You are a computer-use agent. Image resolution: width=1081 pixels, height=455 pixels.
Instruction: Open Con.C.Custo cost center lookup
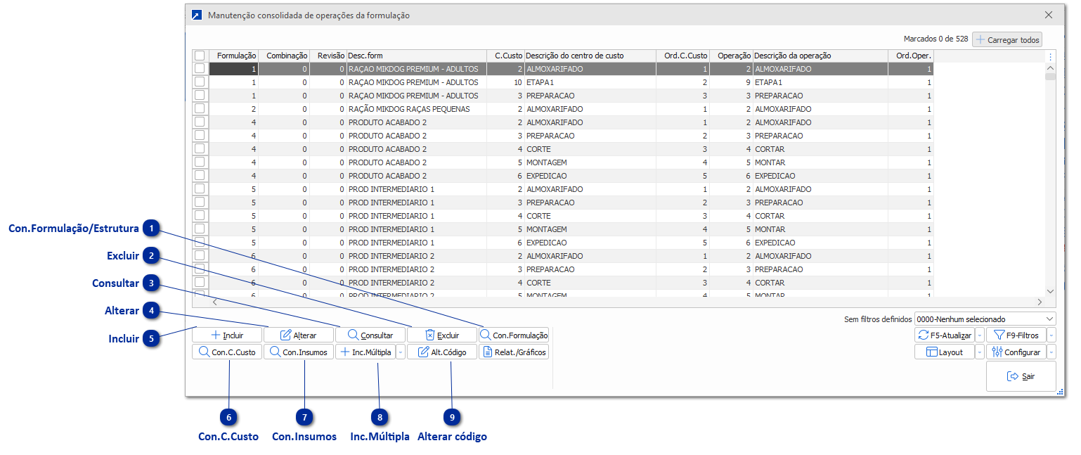coord(227,352)
